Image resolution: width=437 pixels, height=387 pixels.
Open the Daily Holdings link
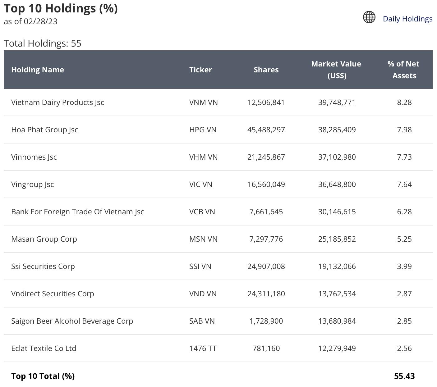point(407,19)
